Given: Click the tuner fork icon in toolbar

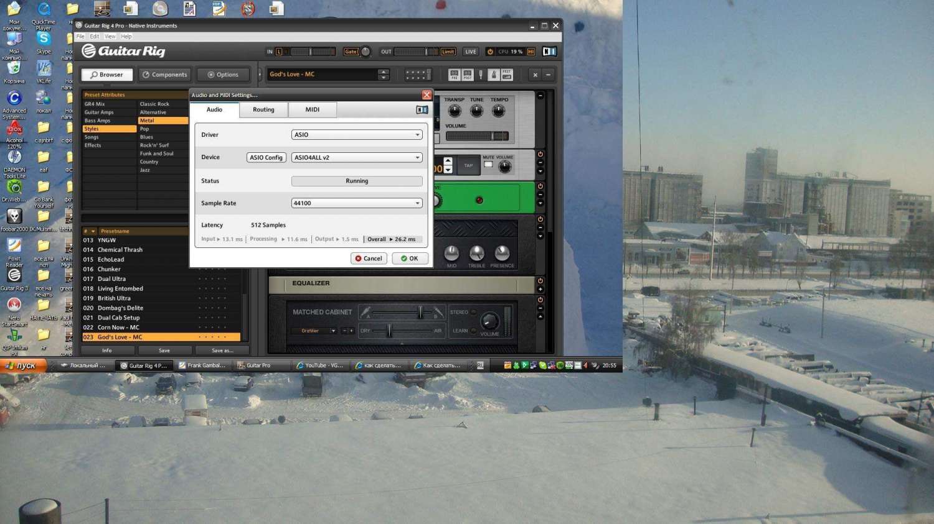Looking at the screenshot, I should click(x=481, y=75).
